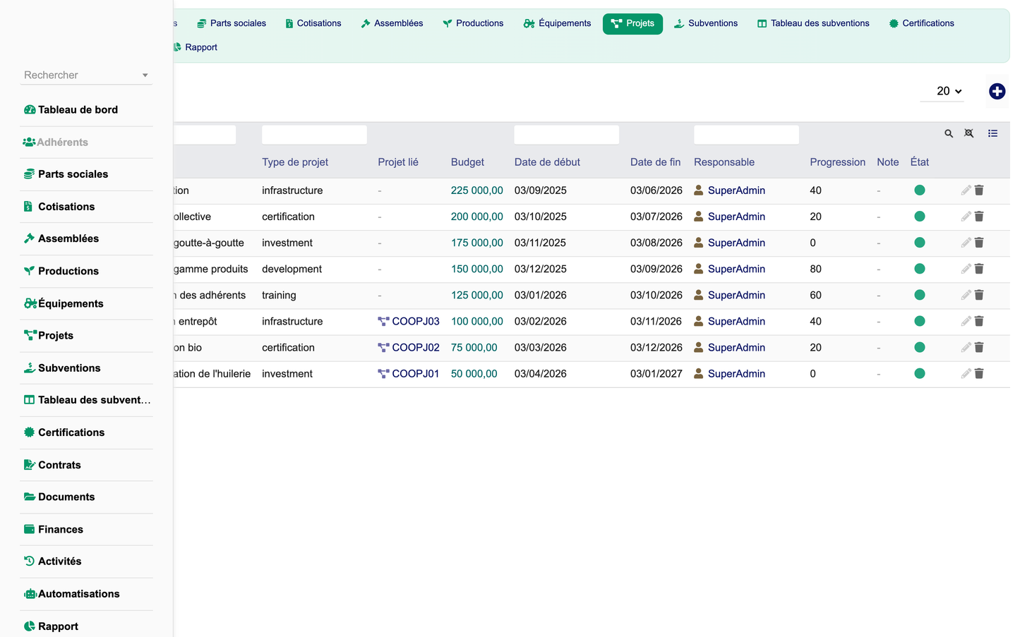This screenshot has height=637, width=1020.
Task: Edit the 75 000,00 budget project
Action: [x=966, y=347]
